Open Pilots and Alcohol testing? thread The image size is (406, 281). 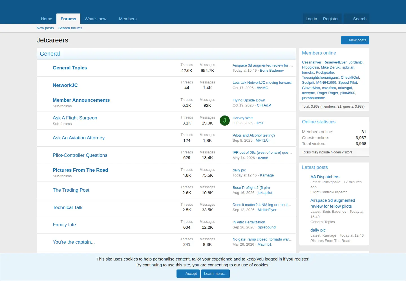pos(254,135)
